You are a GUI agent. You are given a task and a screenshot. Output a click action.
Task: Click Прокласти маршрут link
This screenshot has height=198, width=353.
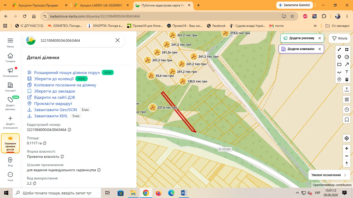(x=53, y=104)
